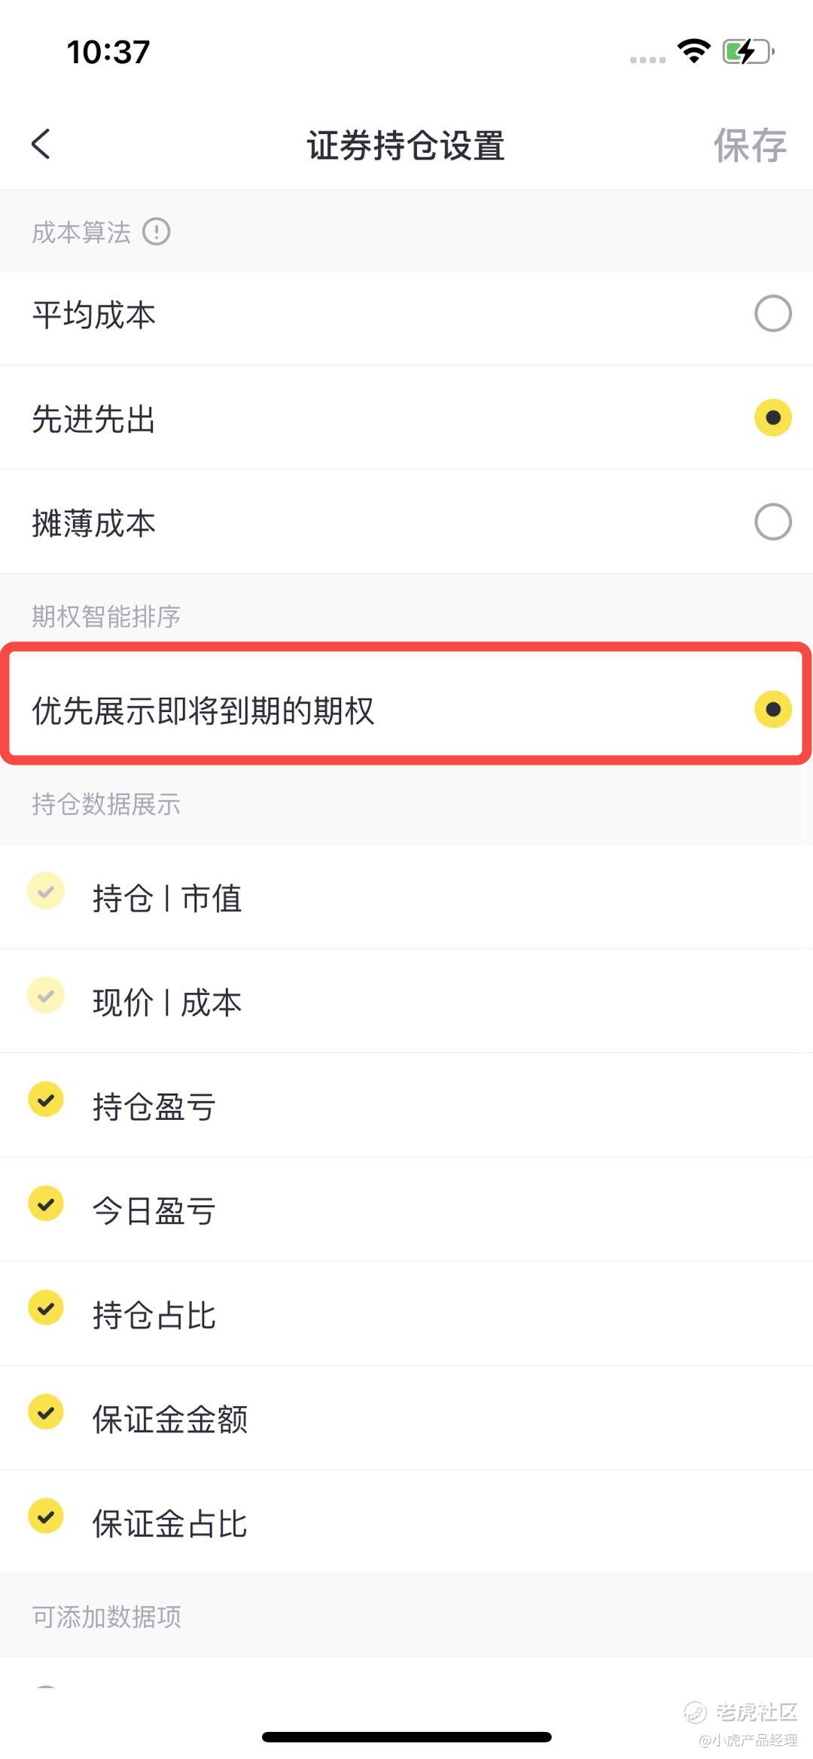The width and height of the screenshot is (813, 1759).
Task: Tap the back arrow icon
Action: (x=41, y=144)
